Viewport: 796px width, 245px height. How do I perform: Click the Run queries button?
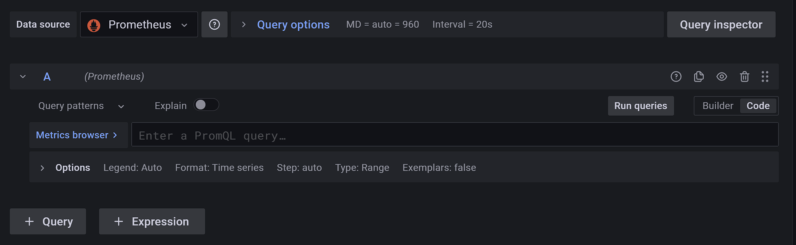[x=641, y=106]
